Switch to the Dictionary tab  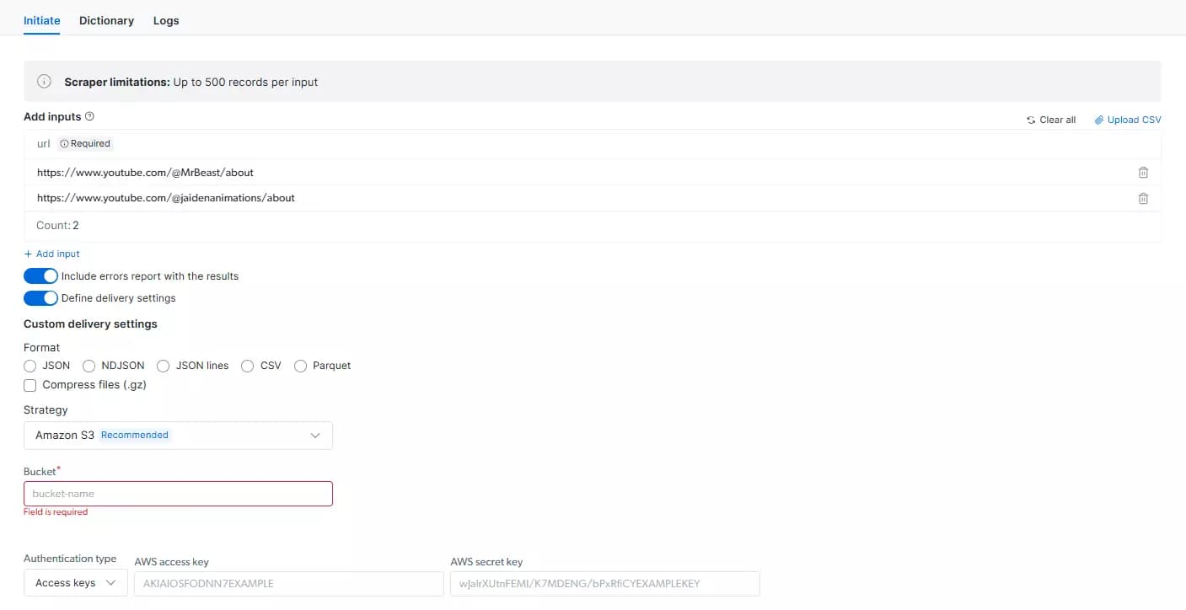point(106,19)
